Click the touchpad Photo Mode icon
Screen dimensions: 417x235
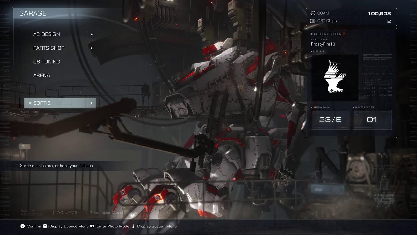tap(93, 226)
